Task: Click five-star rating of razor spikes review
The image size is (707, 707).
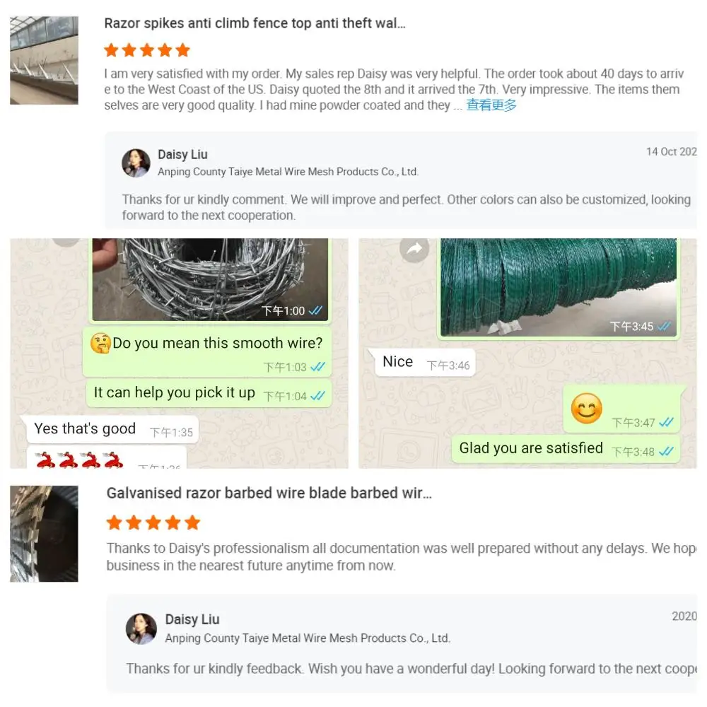Action: click(x=147, y=50)
